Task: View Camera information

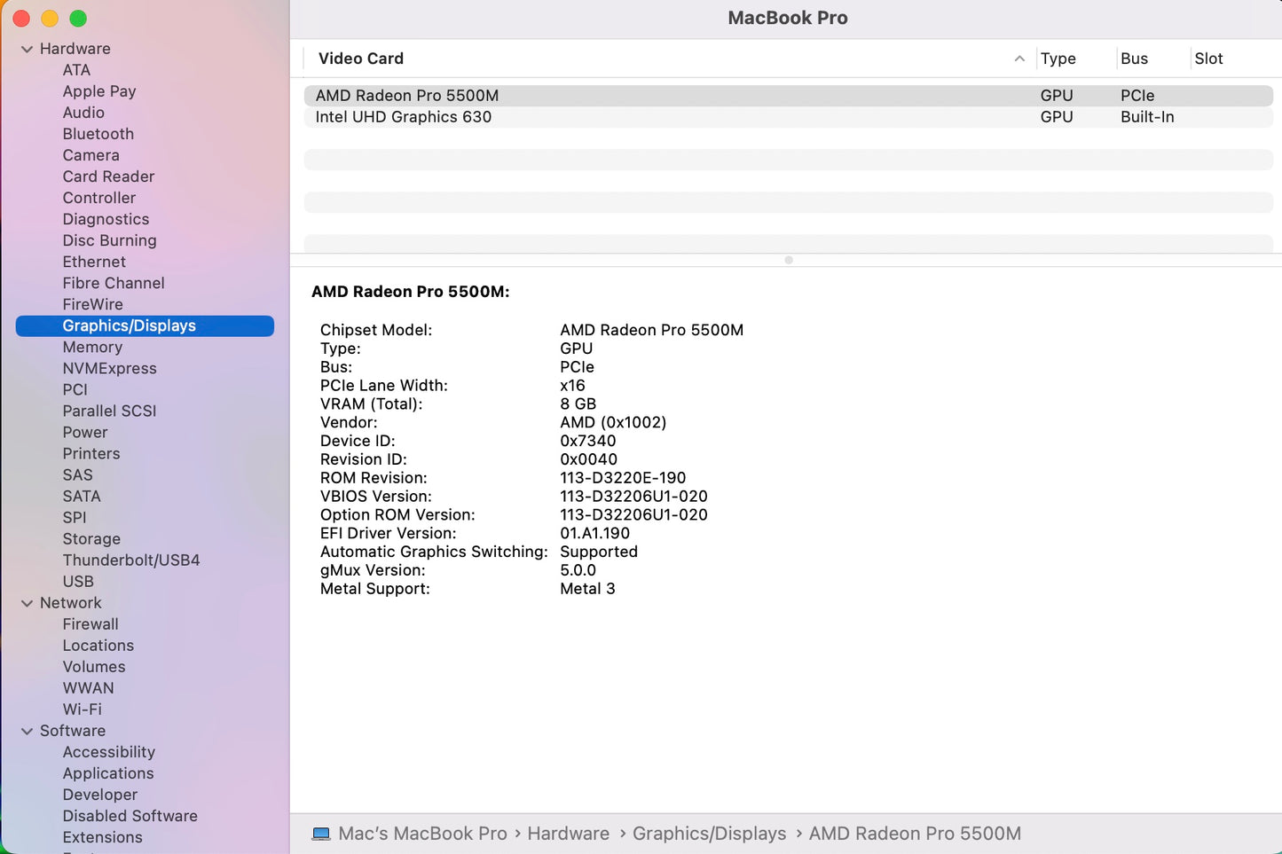Action: point(90,155)
